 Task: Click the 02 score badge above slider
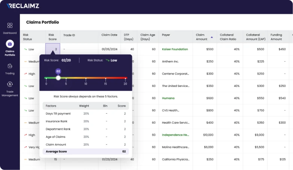[58, 71]
